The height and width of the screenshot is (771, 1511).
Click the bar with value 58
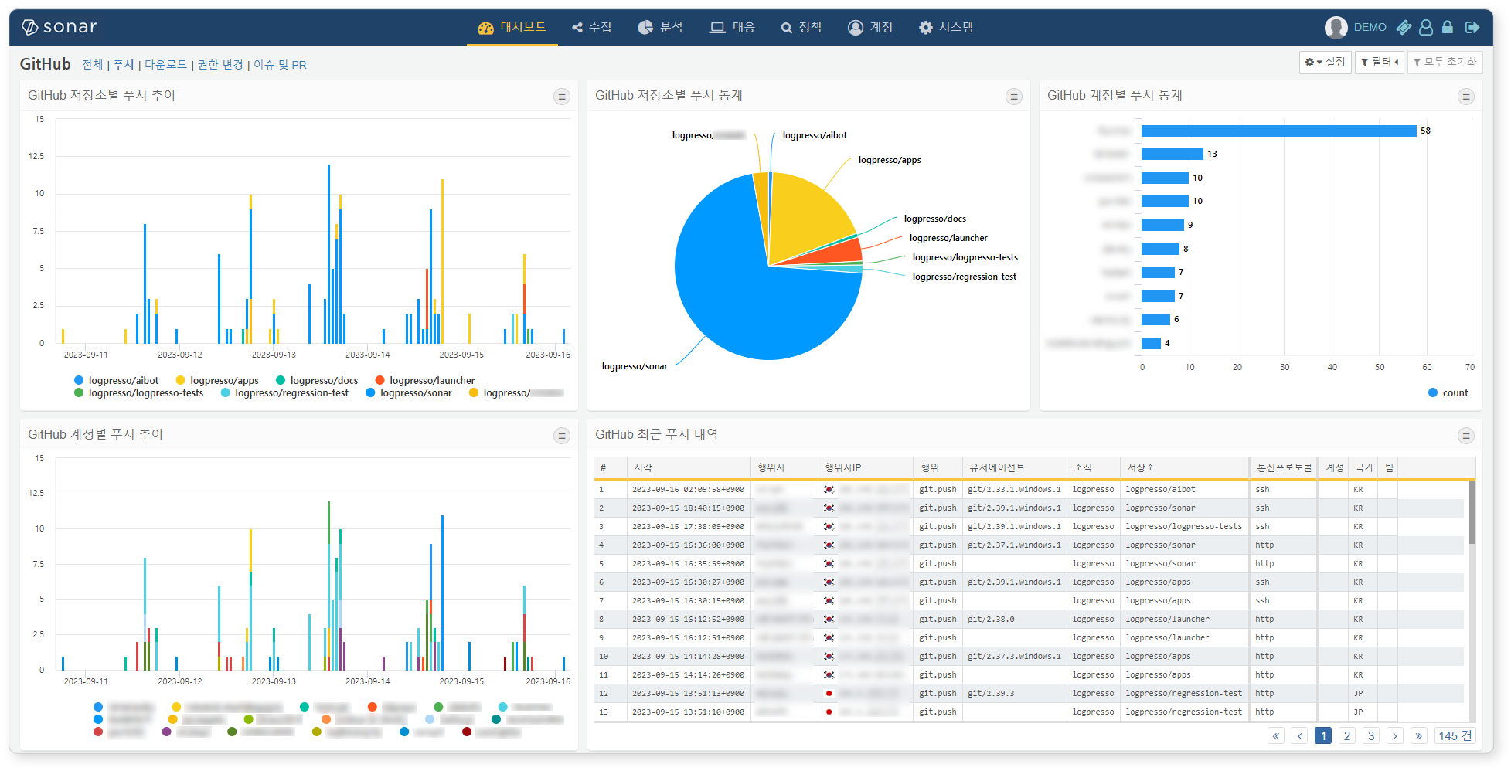click(x=1279, y=131)
